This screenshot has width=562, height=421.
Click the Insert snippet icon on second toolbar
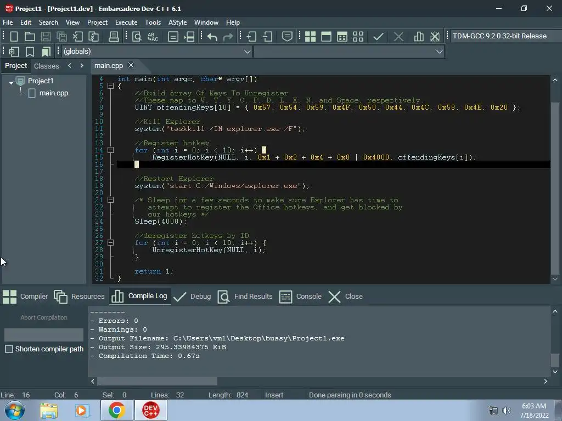point(14,52)
